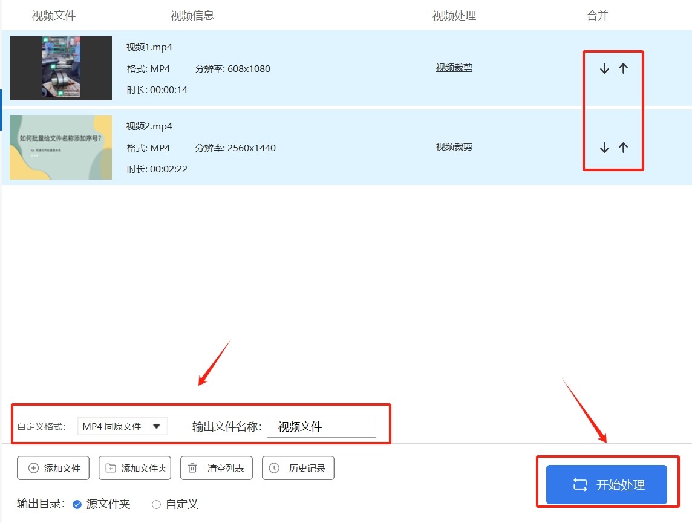Click the 合并 column header
692x523 pixels.
[x=597, y=16]
